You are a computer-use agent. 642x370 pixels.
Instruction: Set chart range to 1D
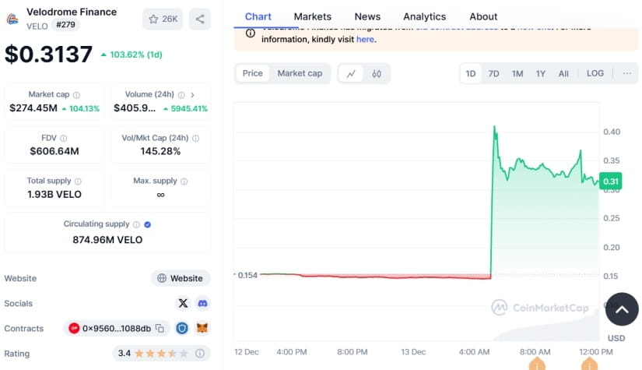pyautogui.click(x=471, y=74)
